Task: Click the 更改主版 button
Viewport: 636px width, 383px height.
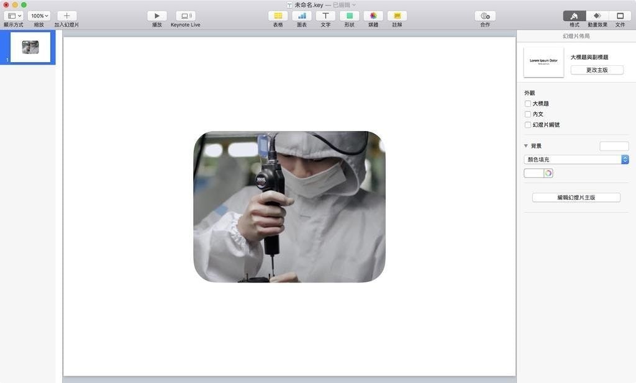Action: click(x=597, y=70)
